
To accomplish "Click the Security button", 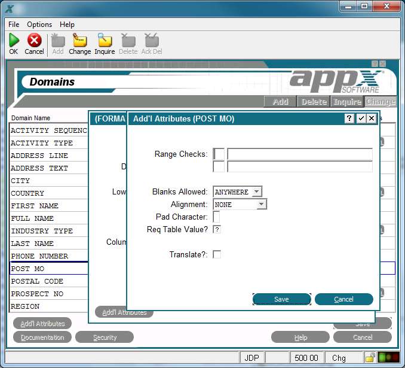I will click(105, 337).
